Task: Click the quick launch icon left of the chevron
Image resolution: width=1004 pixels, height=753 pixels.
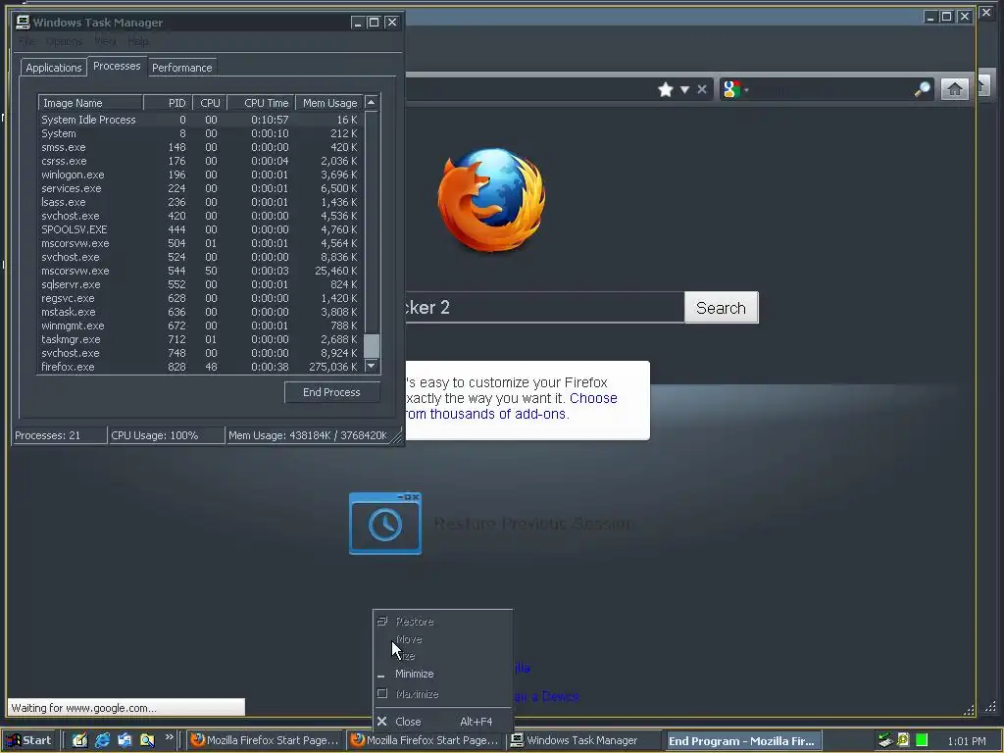Action: pos(147,740)
